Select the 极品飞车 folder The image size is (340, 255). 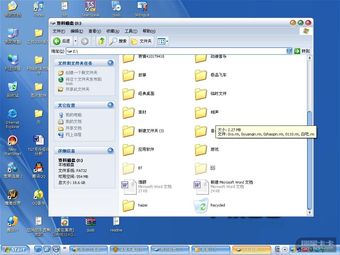point(211,75)
